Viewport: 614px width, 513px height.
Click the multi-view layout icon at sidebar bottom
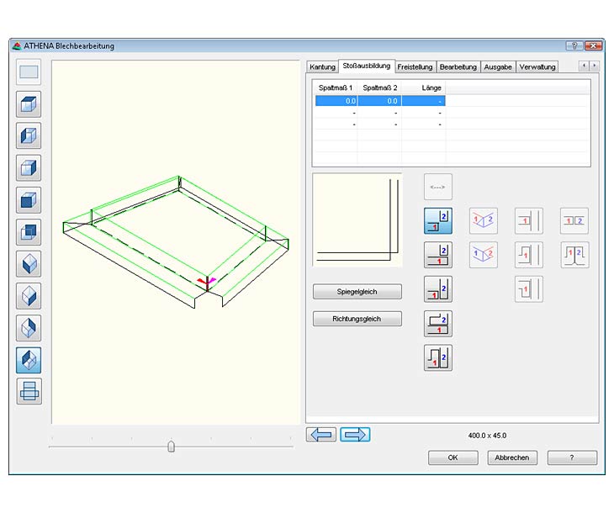point(29,392)
